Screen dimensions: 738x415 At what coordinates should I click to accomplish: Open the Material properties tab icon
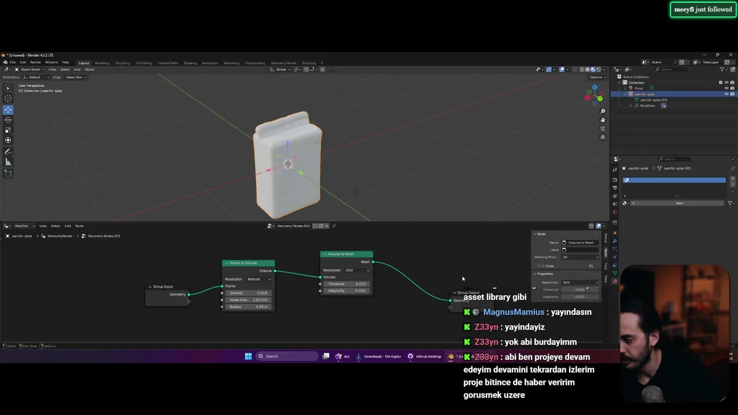[x=615, y=281]
